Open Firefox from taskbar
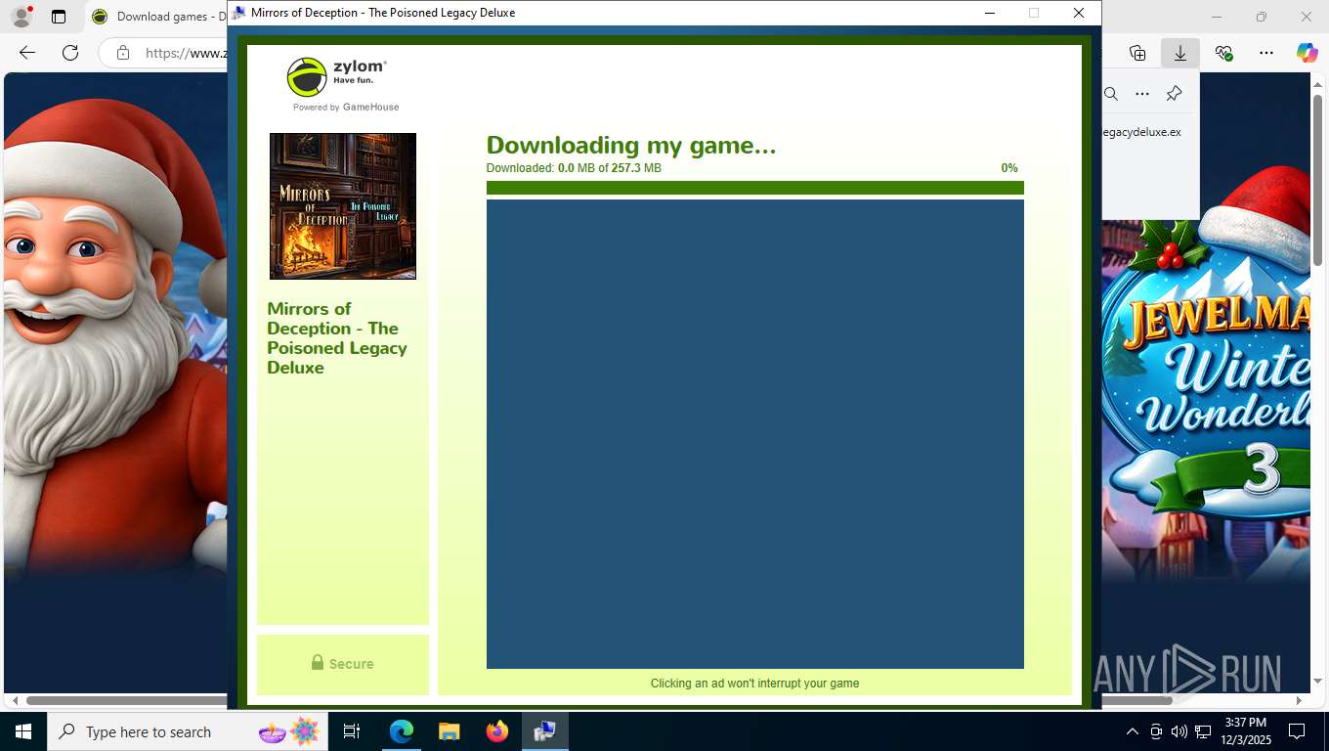 point(497,731)
